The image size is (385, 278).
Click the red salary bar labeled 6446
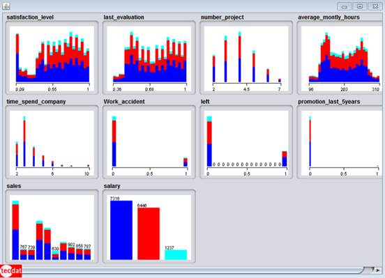pos(149,233)
